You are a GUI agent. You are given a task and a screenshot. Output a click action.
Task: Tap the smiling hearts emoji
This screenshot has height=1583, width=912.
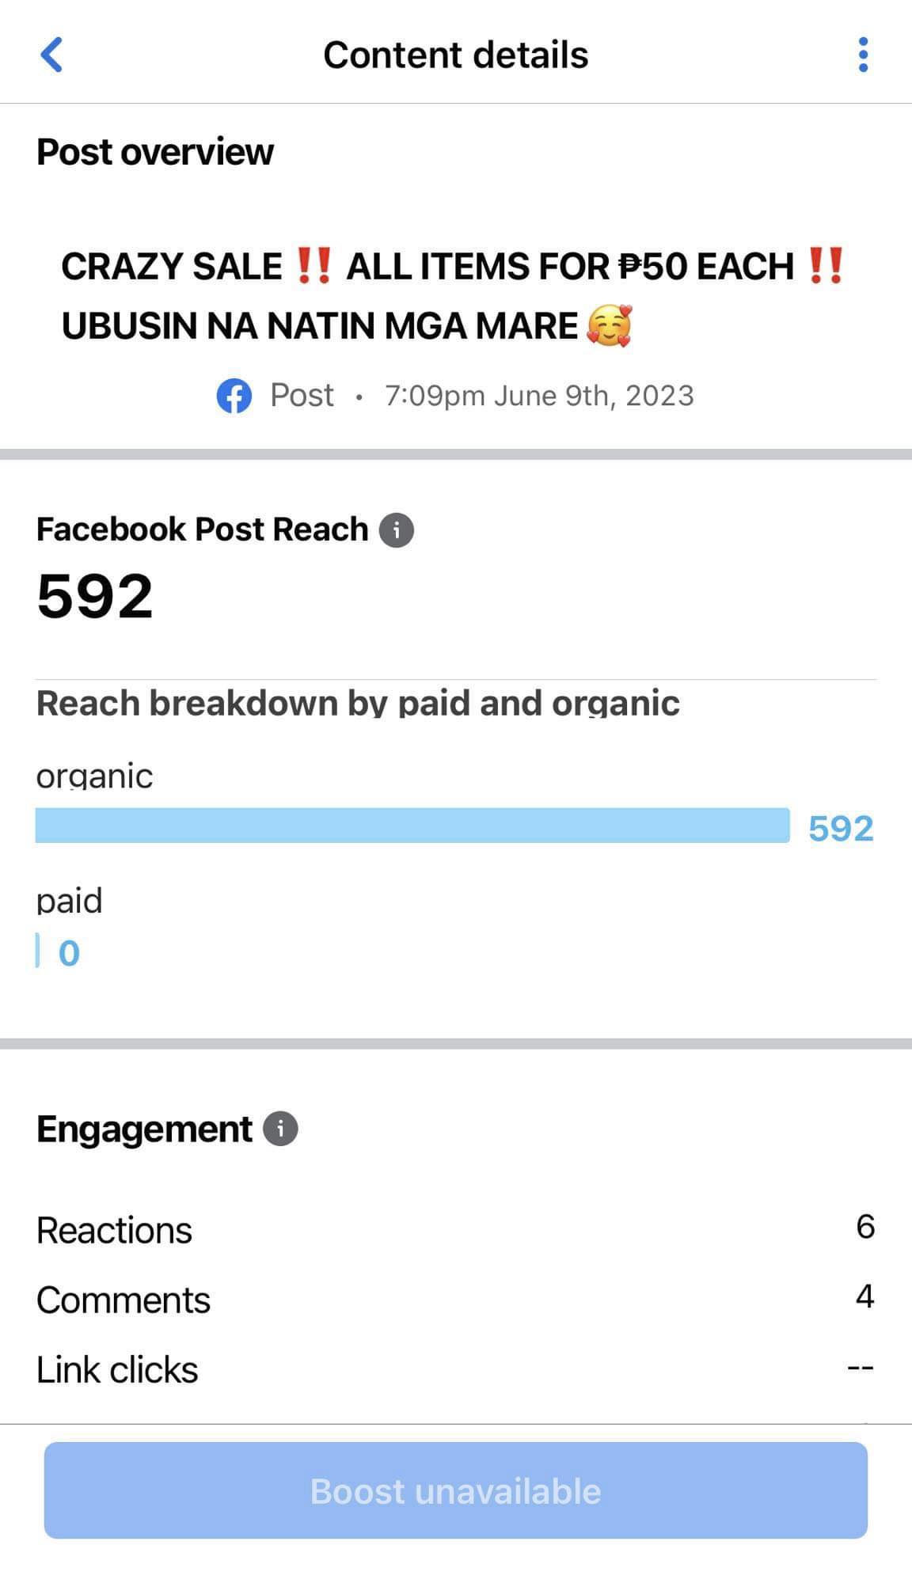coord(609,326)
